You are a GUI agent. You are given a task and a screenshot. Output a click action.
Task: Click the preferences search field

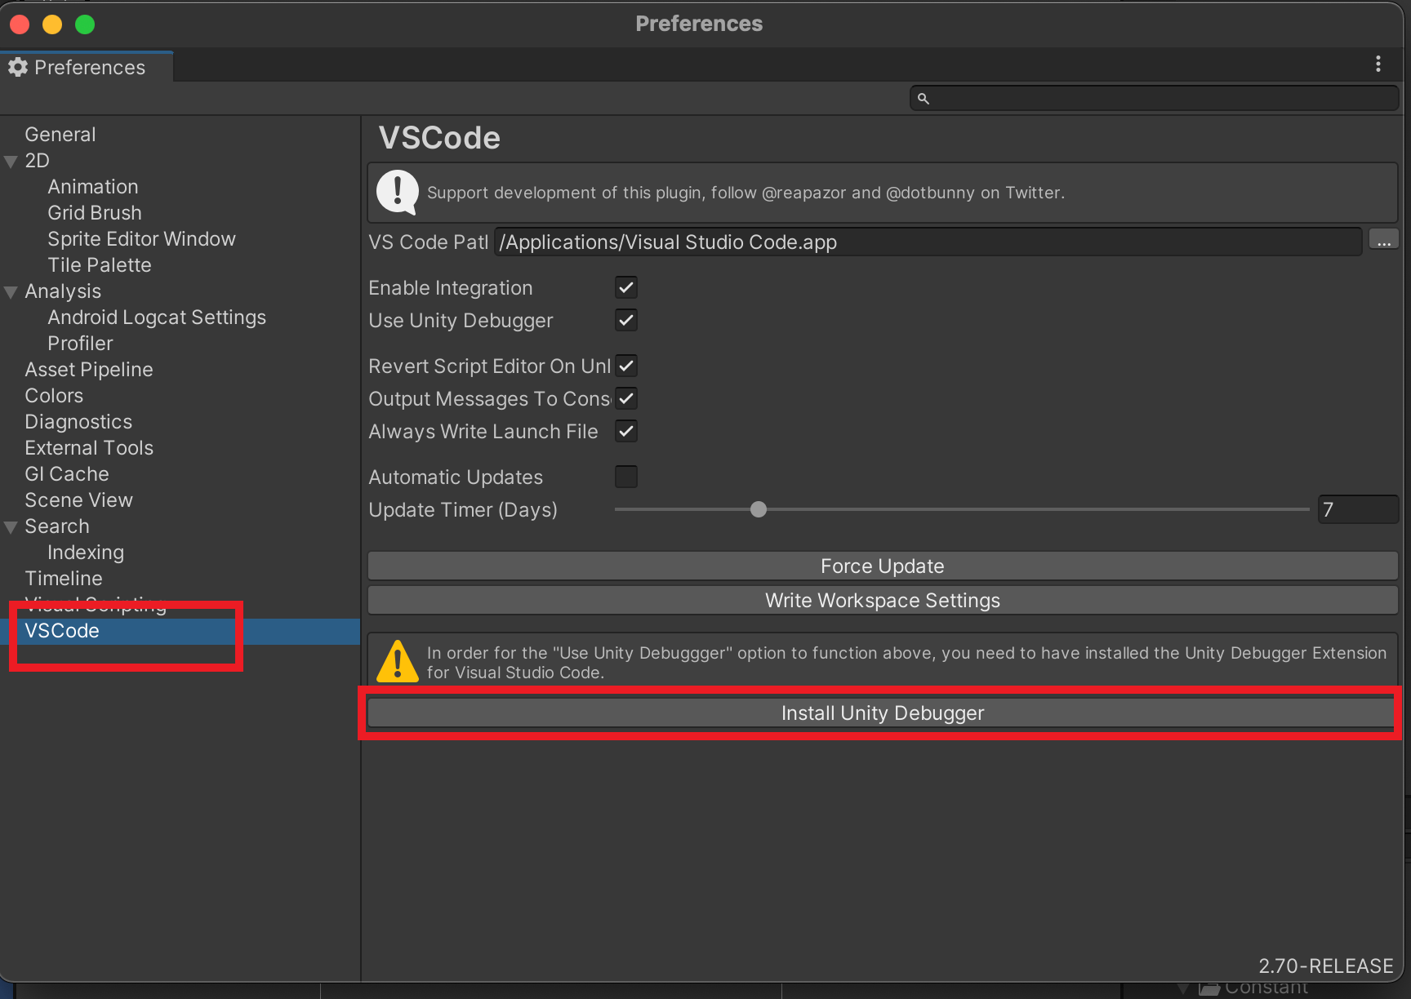tap(1154, 99)
